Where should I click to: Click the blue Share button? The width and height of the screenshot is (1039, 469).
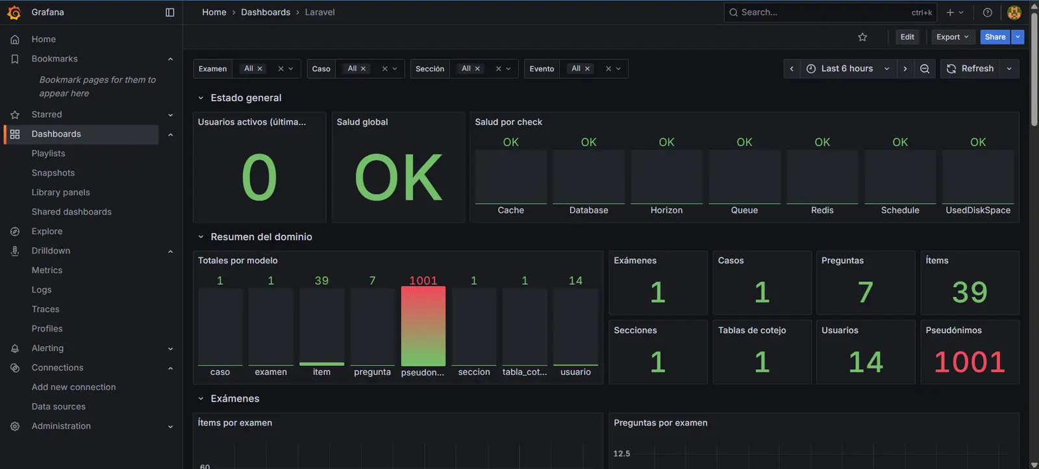[995, 37]
